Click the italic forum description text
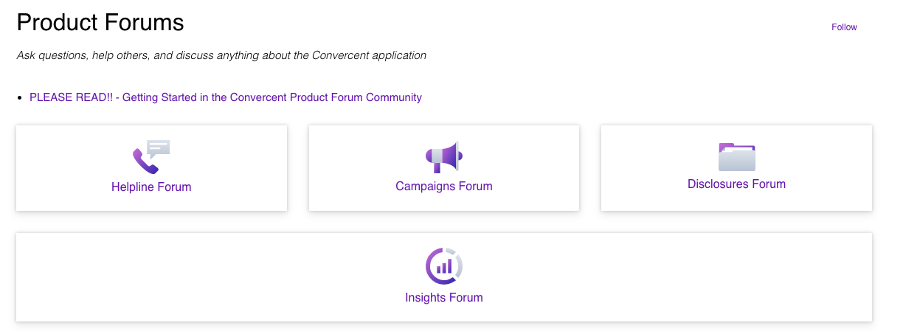Viewport: 903px width, 334px height. tap(221, 55)
